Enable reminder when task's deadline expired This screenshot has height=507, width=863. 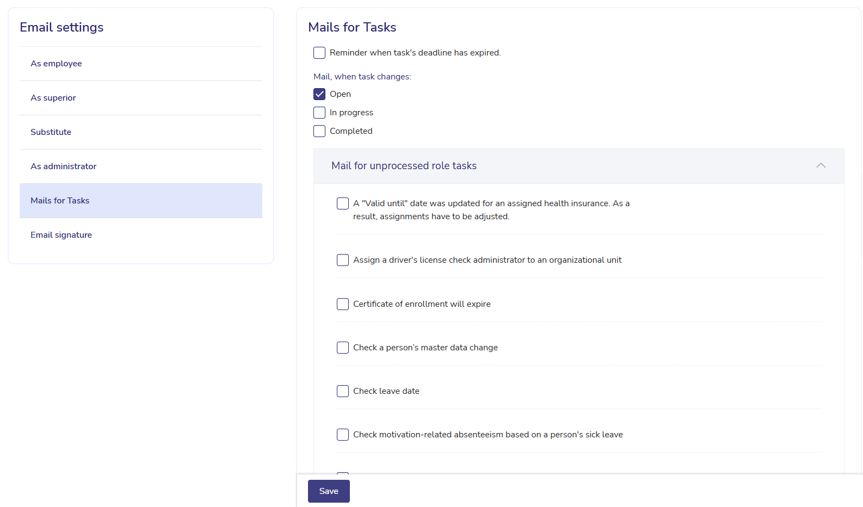pyautogui.click(x=319, y=53)
